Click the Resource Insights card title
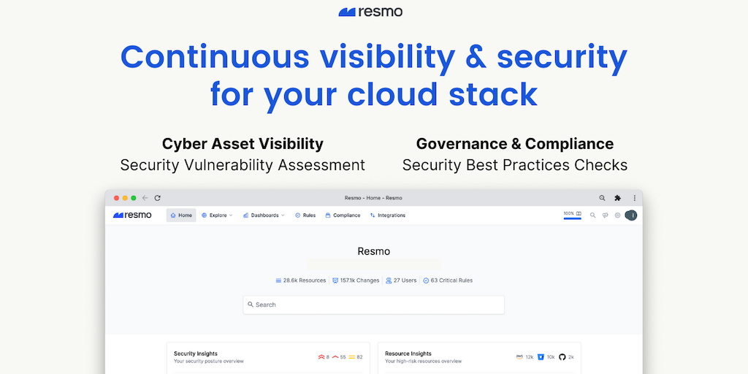Screen dimensions: 748x374 [408, 354]
